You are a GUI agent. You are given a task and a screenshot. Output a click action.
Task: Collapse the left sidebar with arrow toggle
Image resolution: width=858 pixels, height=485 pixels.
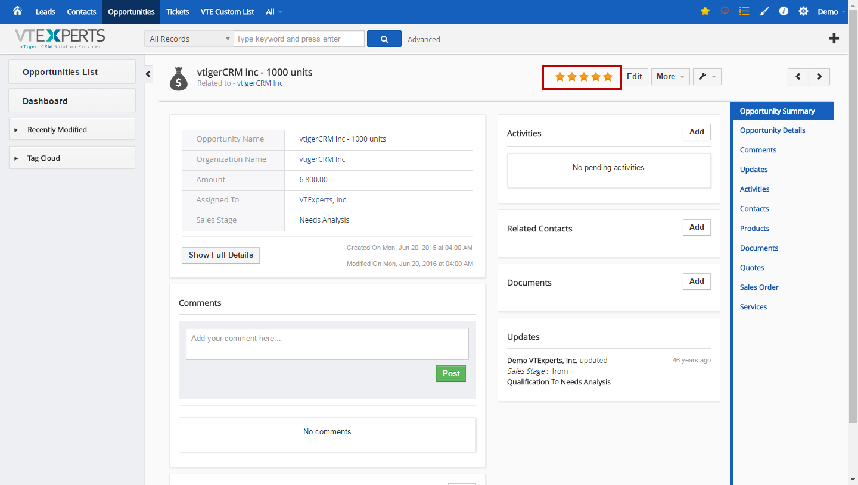(148, 74)
